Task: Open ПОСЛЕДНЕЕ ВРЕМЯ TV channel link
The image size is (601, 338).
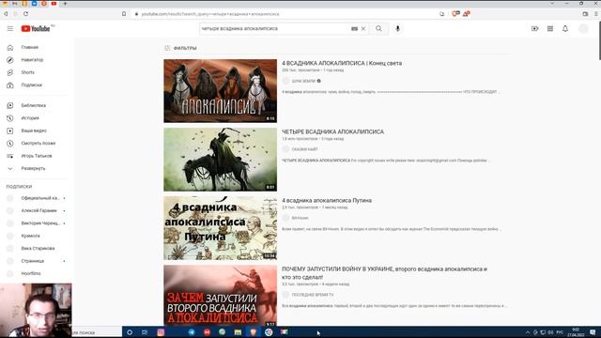Action: pos(313,295)
